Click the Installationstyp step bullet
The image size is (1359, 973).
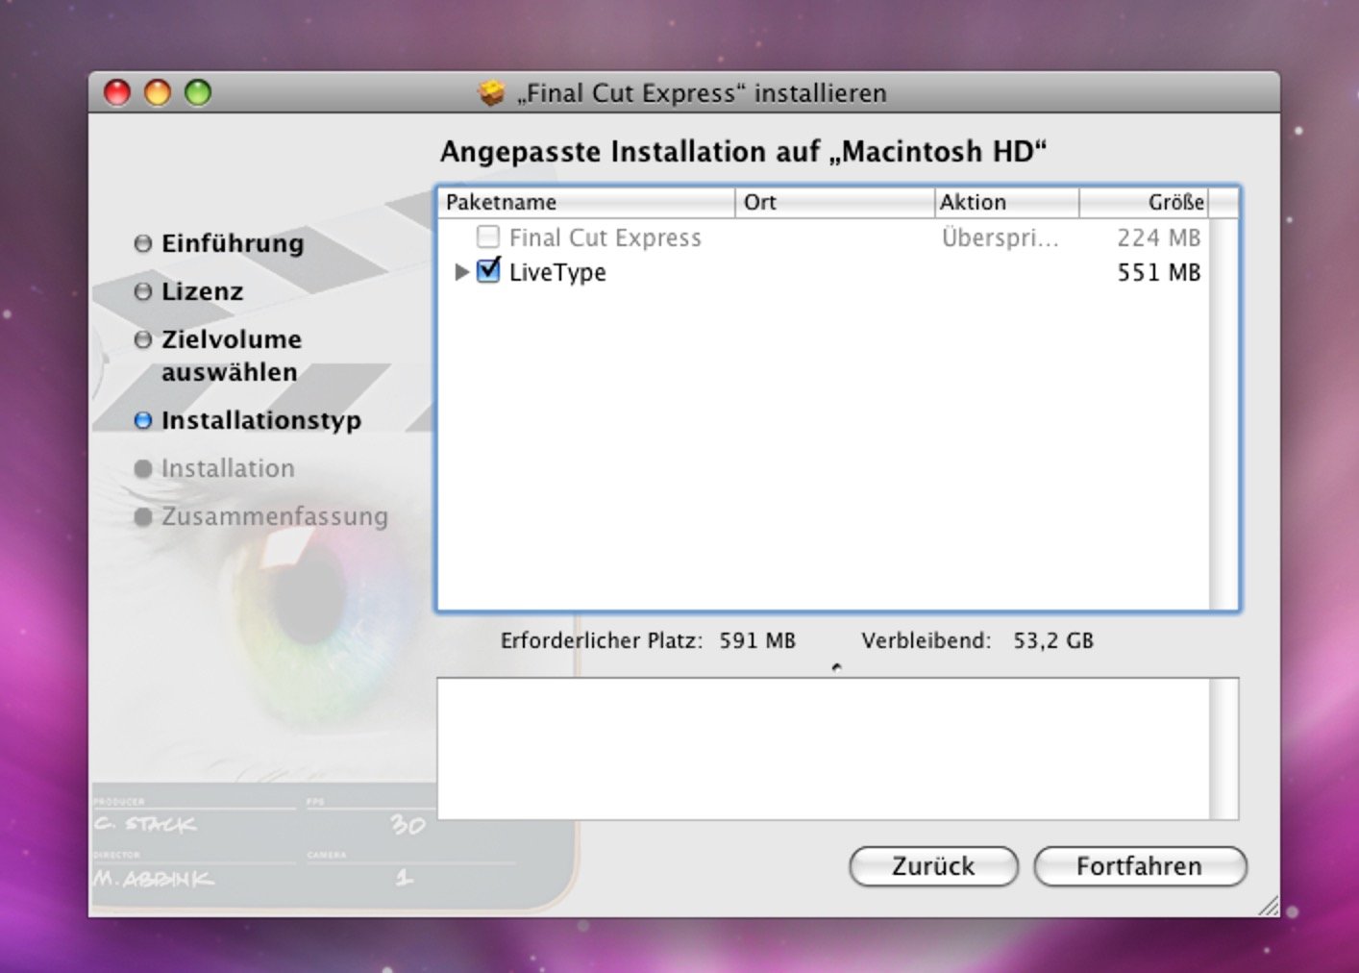click(x=143, y=420)
